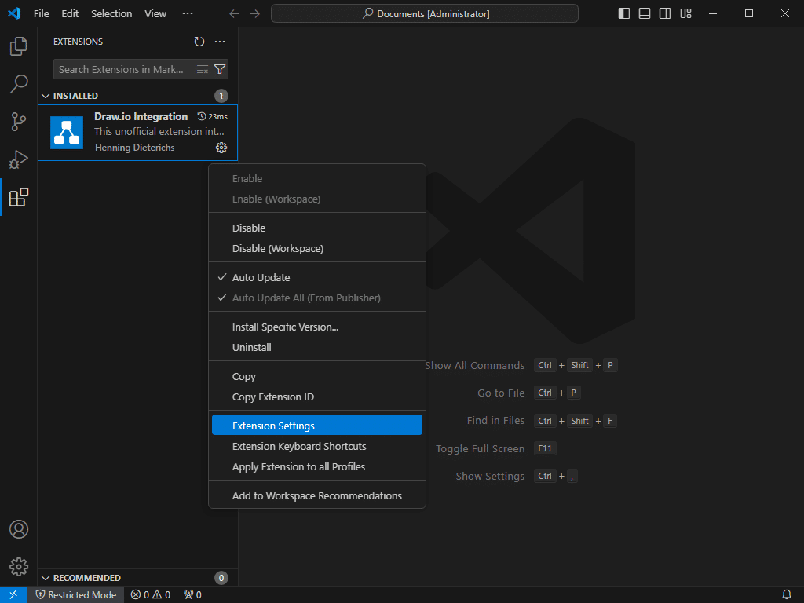
Task: Open remote window status bar button
Action: pos(13,595)
